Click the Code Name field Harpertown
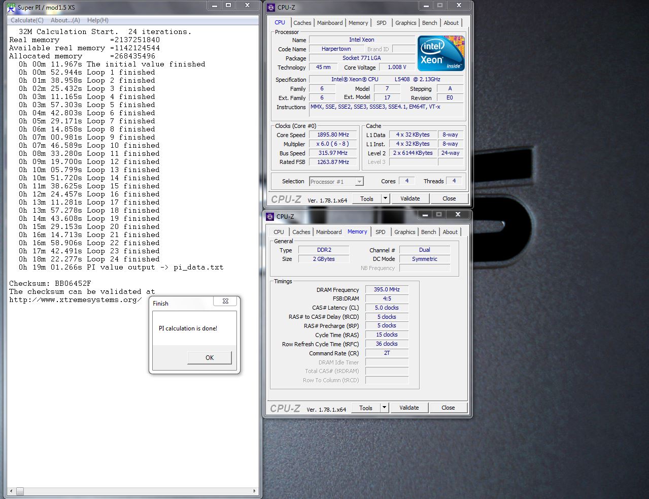Viewport: 649px width, 499px height. point(336,49)
